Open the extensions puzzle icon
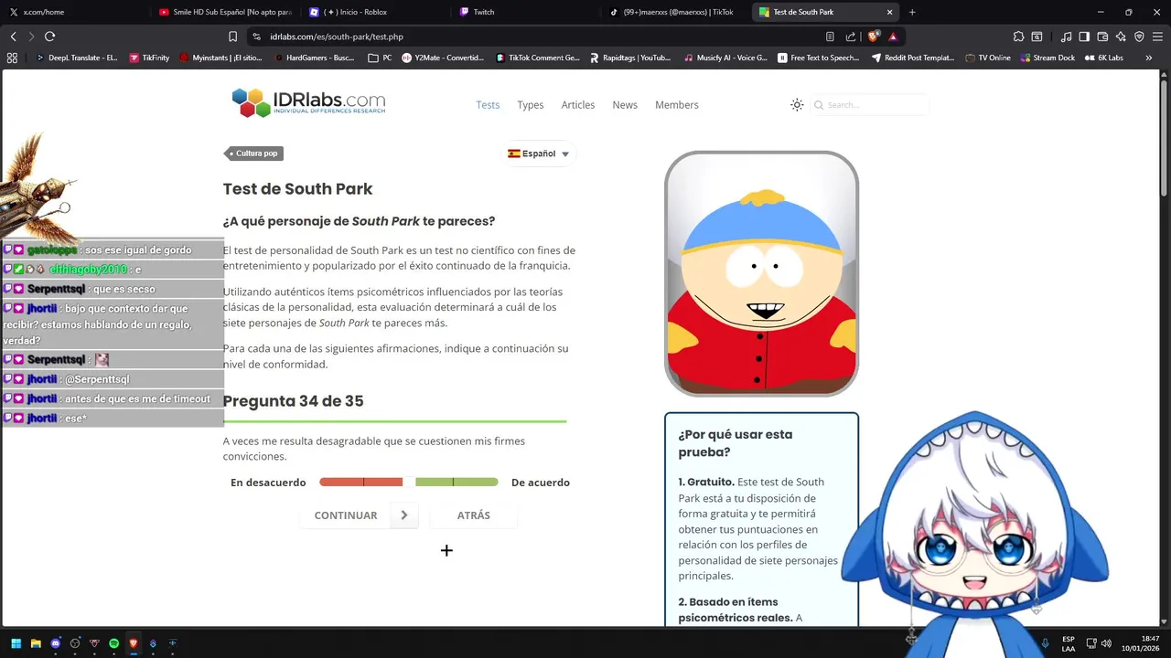 (x=1018, y=37)
